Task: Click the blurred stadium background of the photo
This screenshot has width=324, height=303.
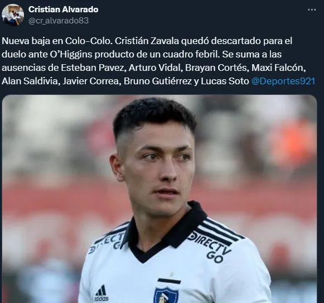Action: [52, 166]
